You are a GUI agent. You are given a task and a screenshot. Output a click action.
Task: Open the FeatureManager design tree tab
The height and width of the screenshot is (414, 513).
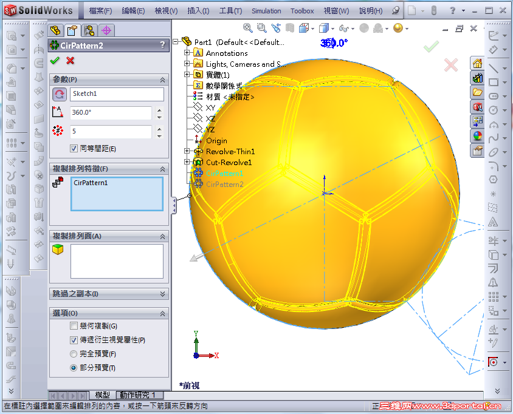(x=56, y=30)
